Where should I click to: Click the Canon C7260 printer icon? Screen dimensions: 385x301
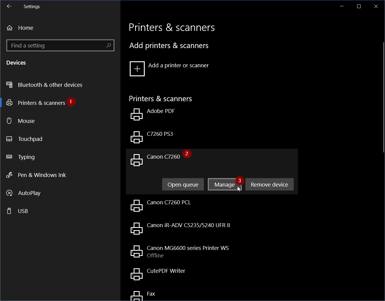coord(137,160)
